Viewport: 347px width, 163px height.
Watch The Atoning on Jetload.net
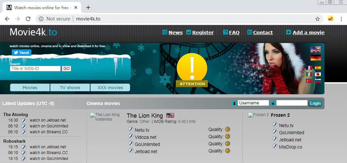[x=48, y=120]
